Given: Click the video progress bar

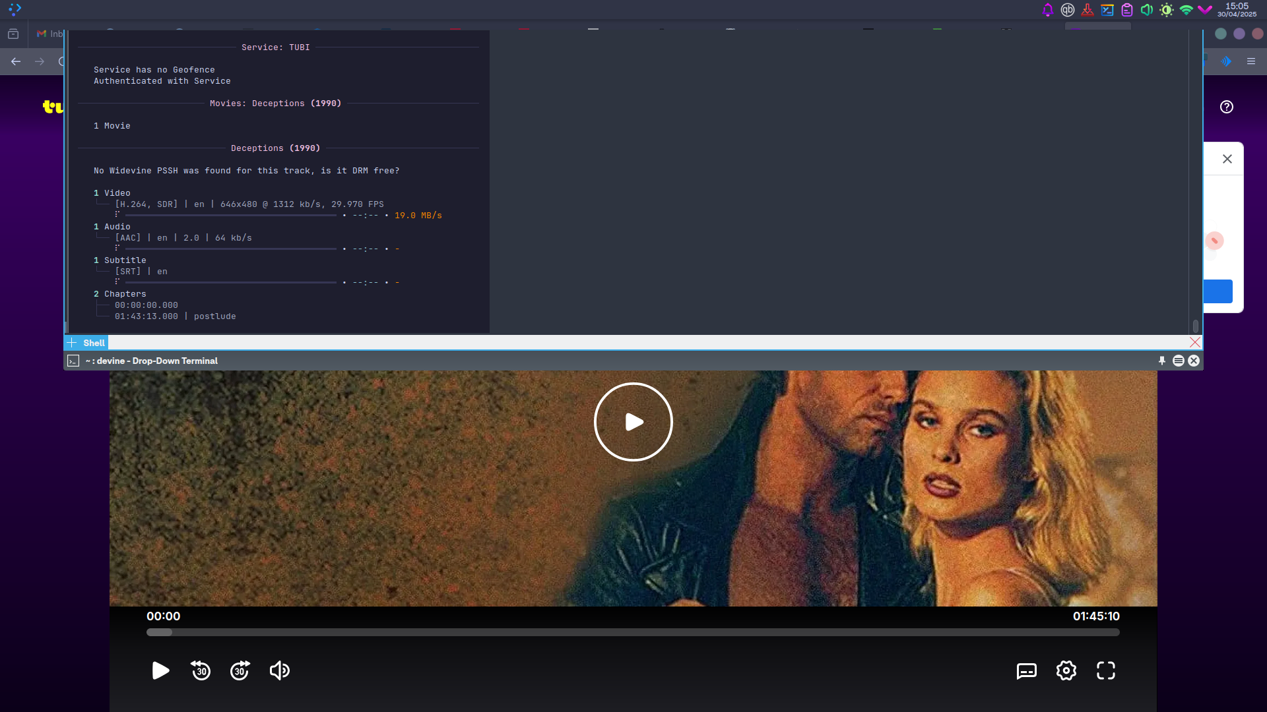Looking at the screenshot, I should coord(633,632).
